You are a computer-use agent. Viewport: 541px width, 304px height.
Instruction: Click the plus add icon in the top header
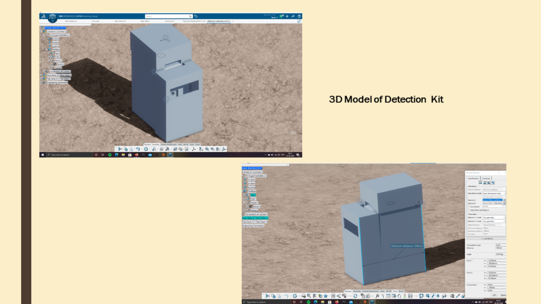pyautogui.click(x=287, y=16)
